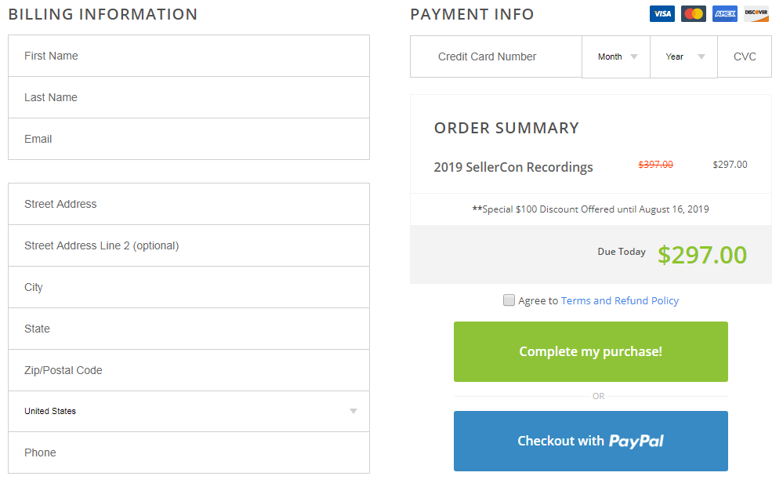783x487 pixels.
Task: Click the Visa card icon
Action: click(x=662, y=14)
